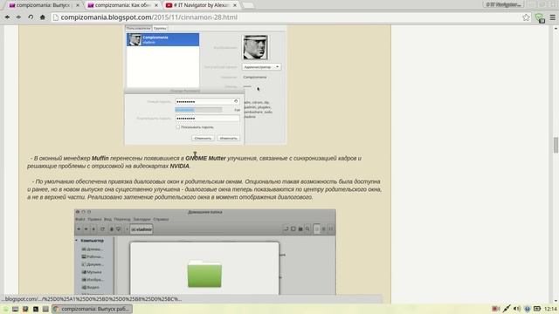
Task: Open a new browser tab
Action: pos(248,5)
